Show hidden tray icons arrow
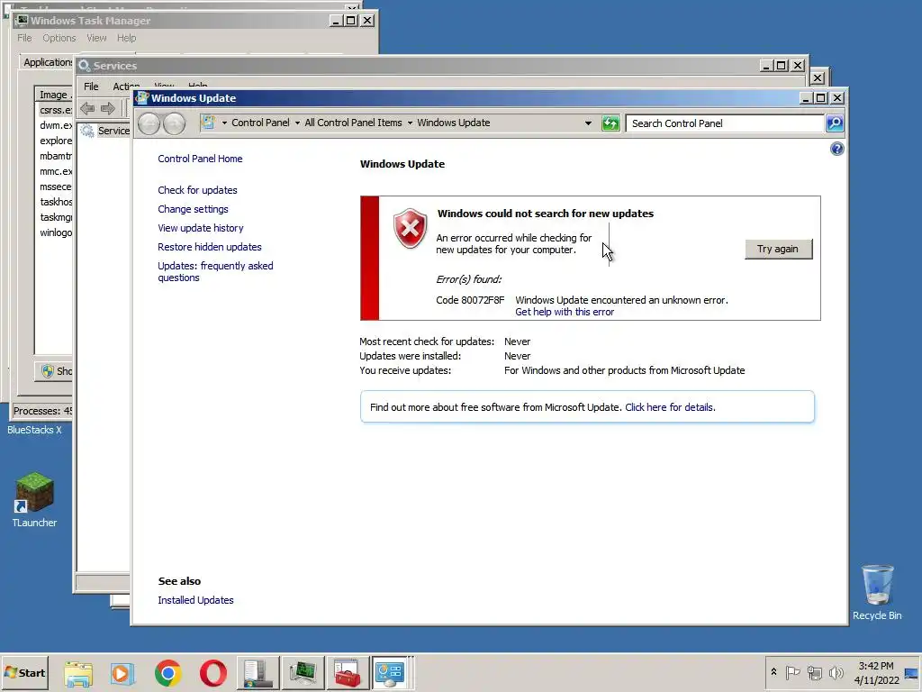The image size is (922, 692). [x=773, y=672]
